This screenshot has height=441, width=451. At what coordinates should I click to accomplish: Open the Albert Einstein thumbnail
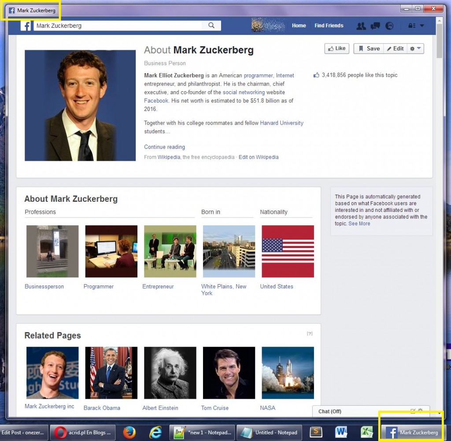pyautogui.click(x=170, y=373)
